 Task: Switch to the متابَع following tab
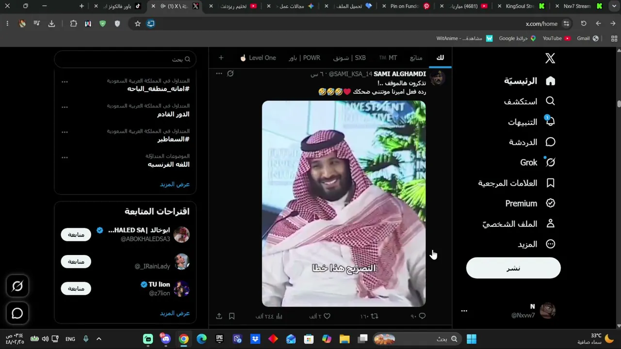point(416,58)
